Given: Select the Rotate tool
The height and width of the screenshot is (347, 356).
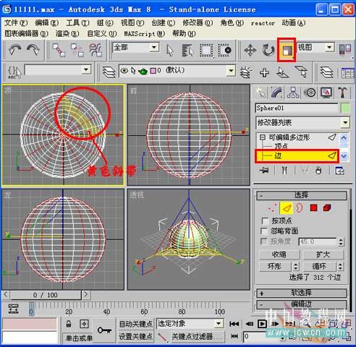Looking at the screenshot, I should [268, 51].
